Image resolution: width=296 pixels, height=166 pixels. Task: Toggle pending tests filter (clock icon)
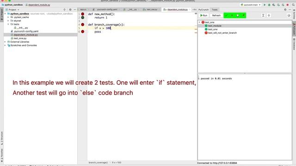(238, 15)
